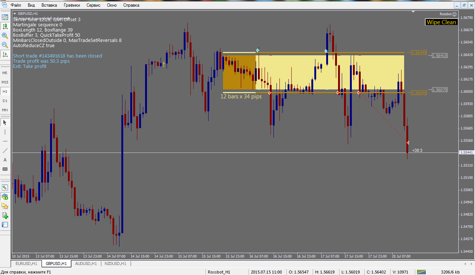Click the line chart type icon
Screen dimensions: 475x275
click(x=5, y=17)
